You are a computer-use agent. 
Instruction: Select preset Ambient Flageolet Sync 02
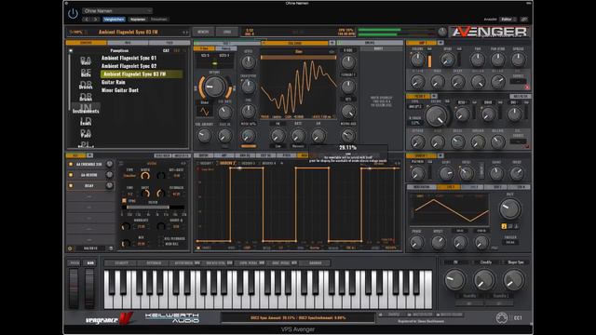129,66
